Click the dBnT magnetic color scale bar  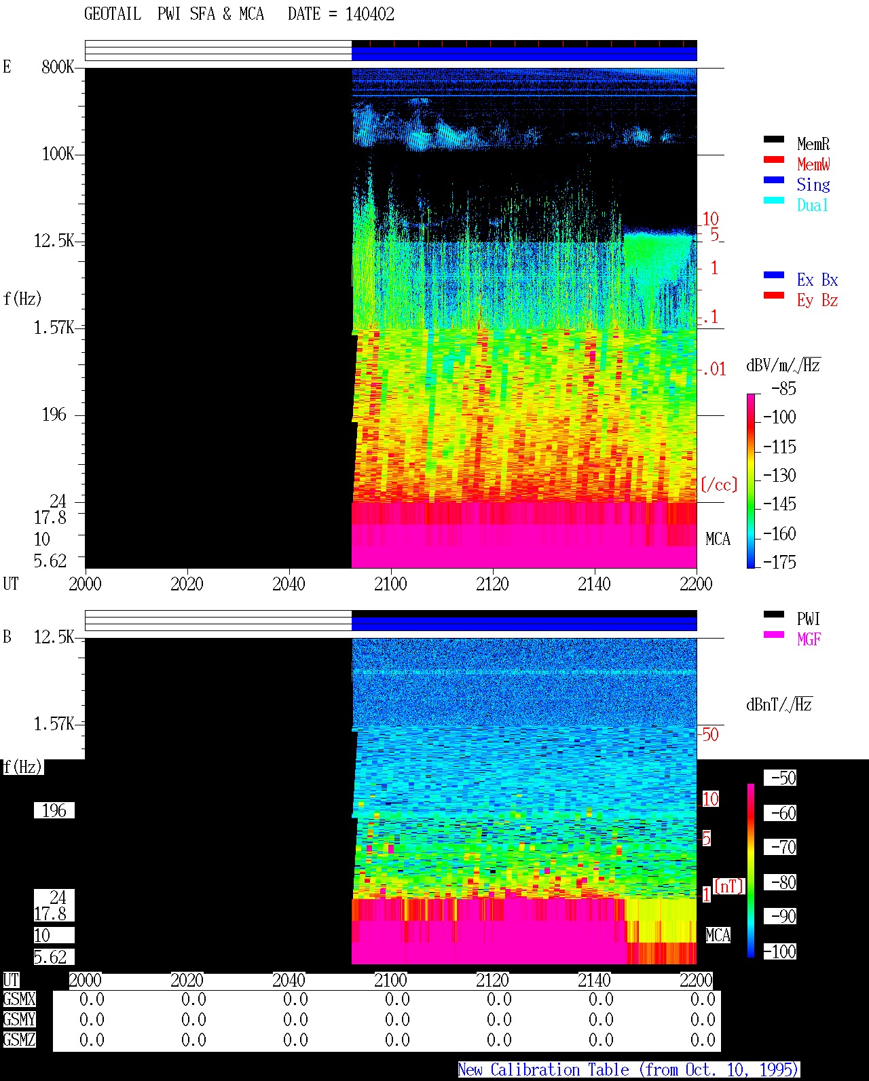(x=751, y=871)
